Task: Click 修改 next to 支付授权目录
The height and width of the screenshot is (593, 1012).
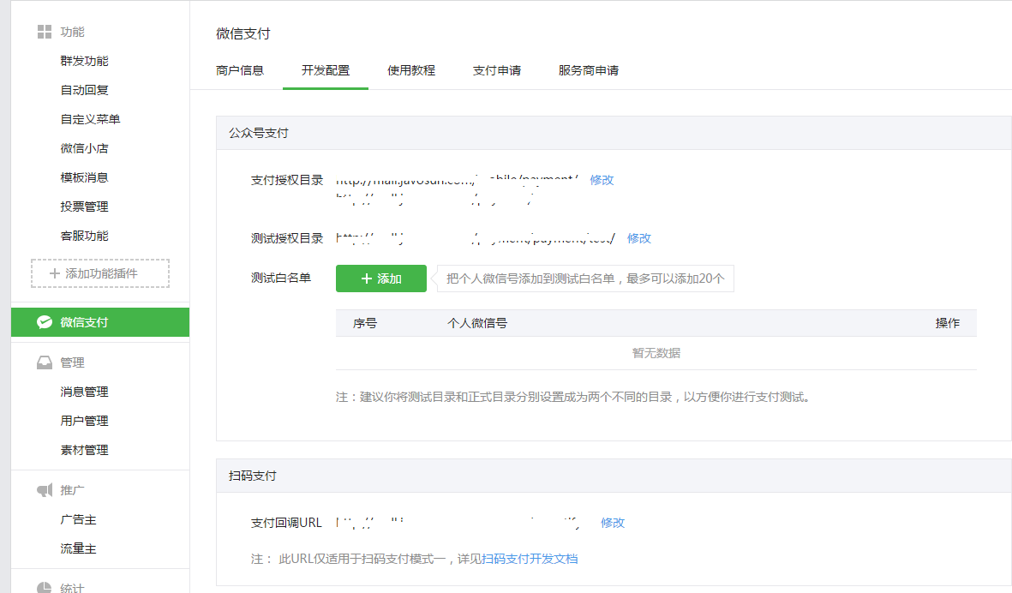Action: click(x=602, y=180)
